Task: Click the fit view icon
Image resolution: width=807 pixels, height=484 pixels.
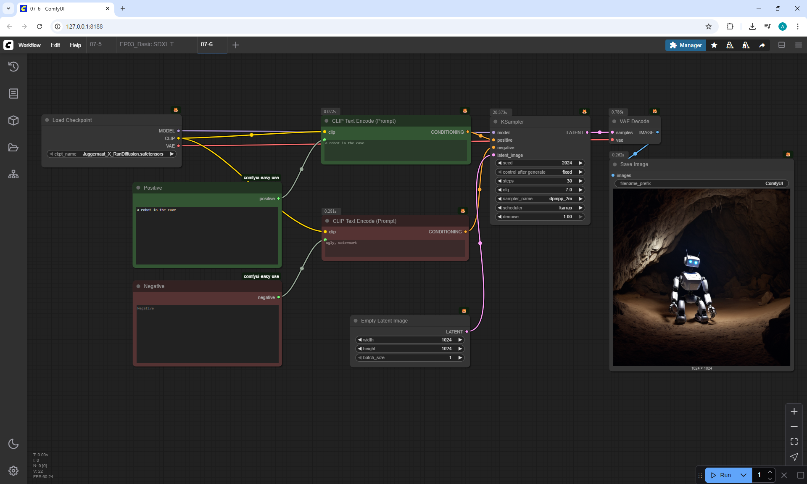Action: [x=794, y=442]
